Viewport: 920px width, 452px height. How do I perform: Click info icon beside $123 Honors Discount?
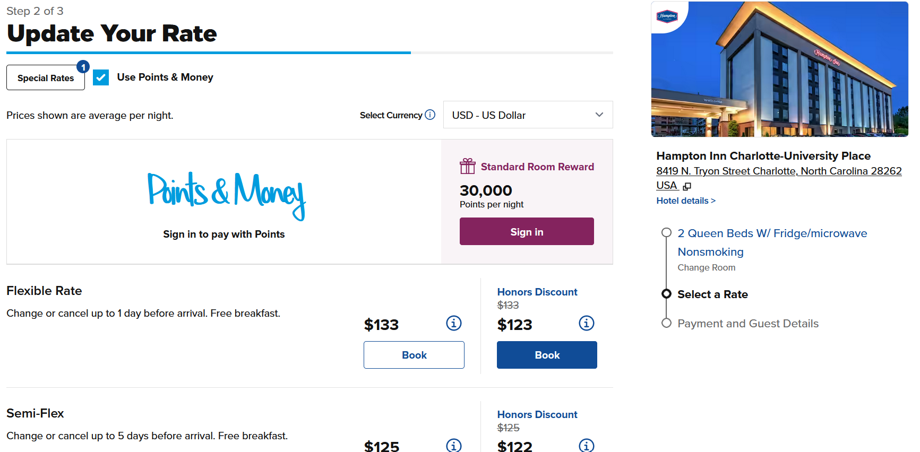point(586,323)
